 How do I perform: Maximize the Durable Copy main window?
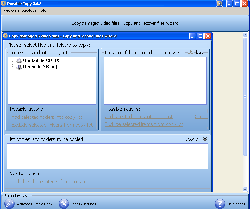[x=237, y=3]
